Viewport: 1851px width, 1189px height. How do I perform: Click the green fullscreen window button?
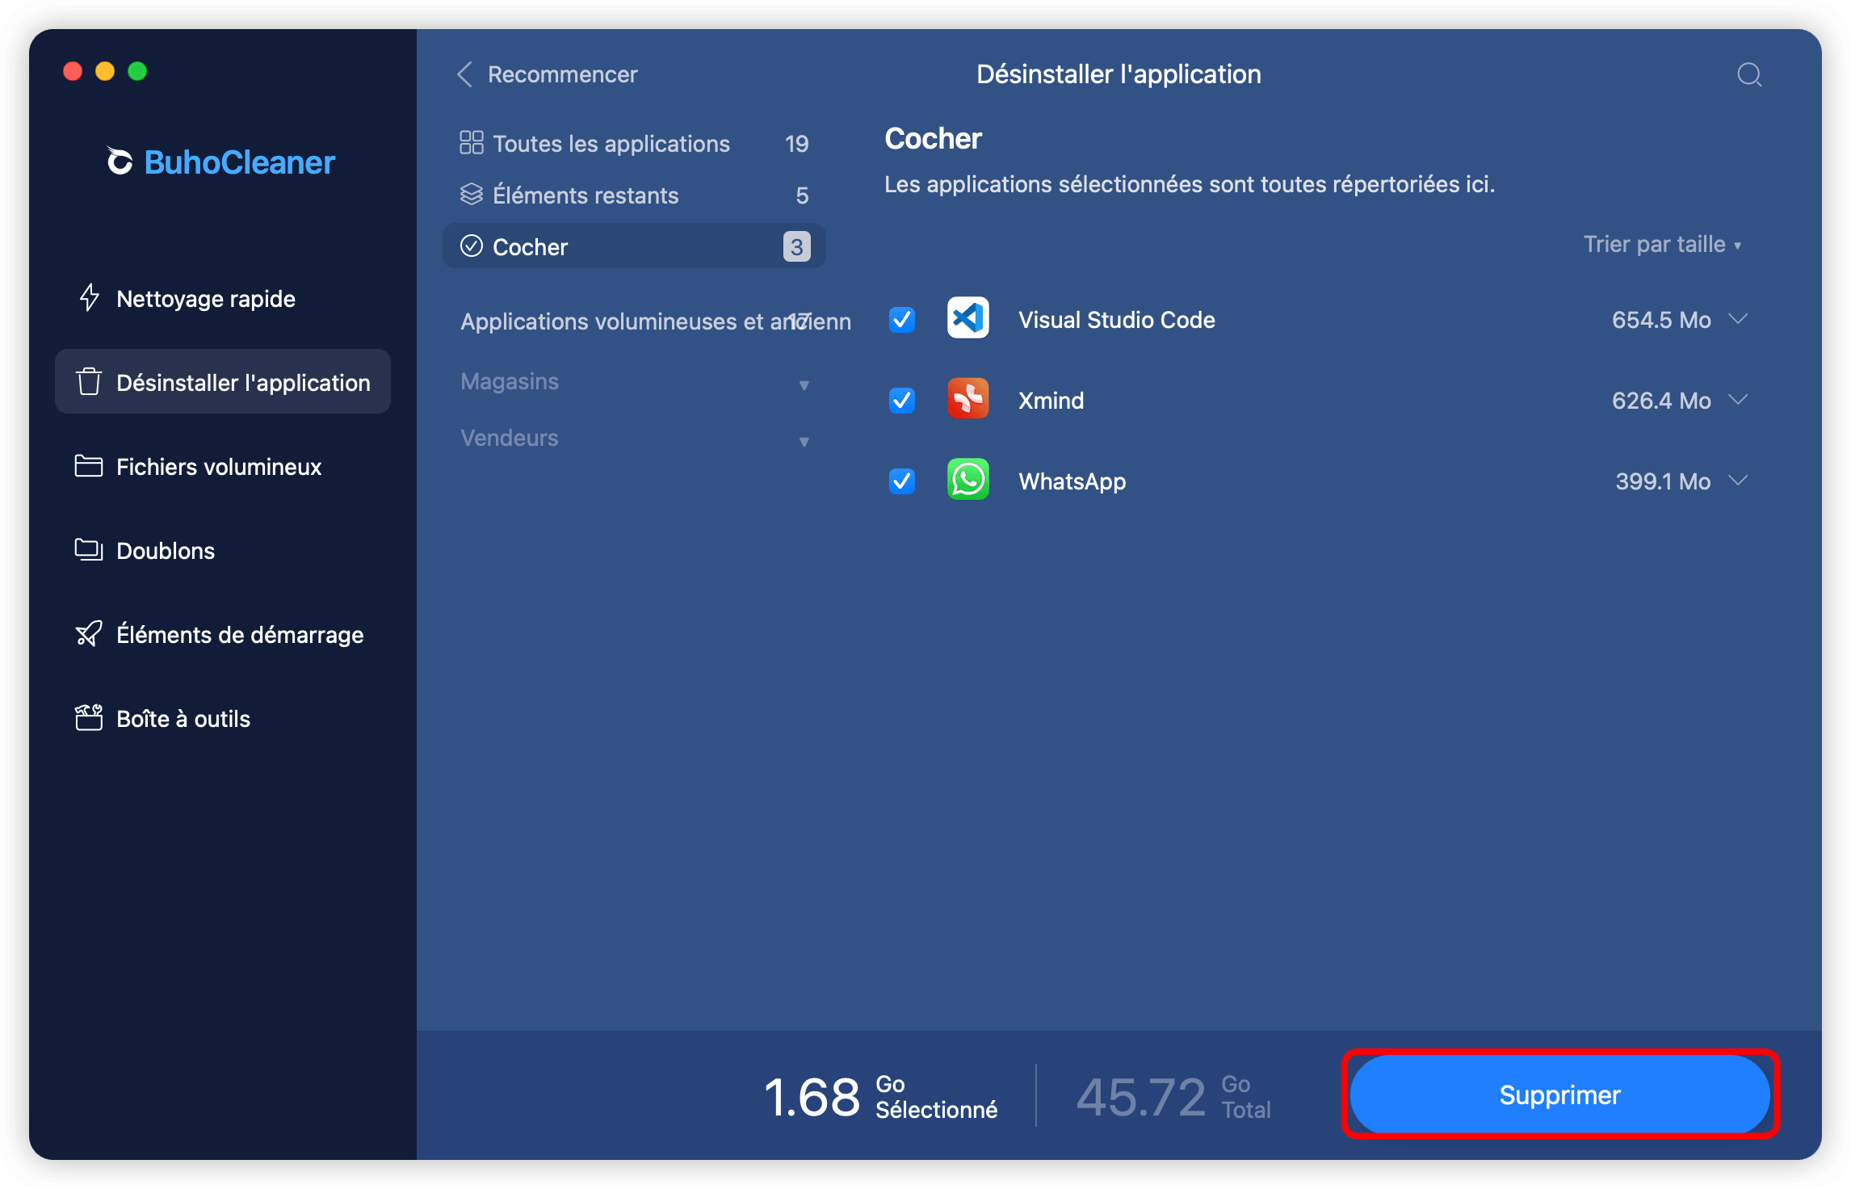pyautogui.click(x=137, y=71)
